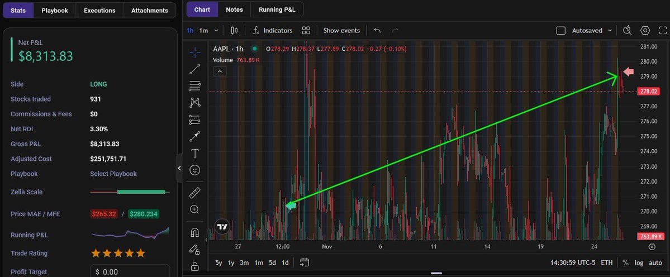Select the arrow brush tool
This screenshot has width=670, height=277.
click(195, 137)
